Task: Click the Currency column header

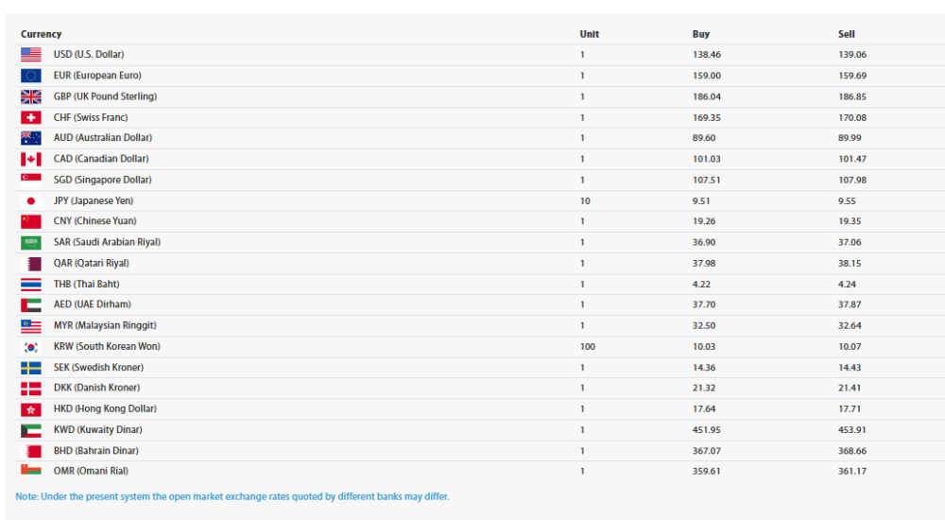Action: point(41,34)
